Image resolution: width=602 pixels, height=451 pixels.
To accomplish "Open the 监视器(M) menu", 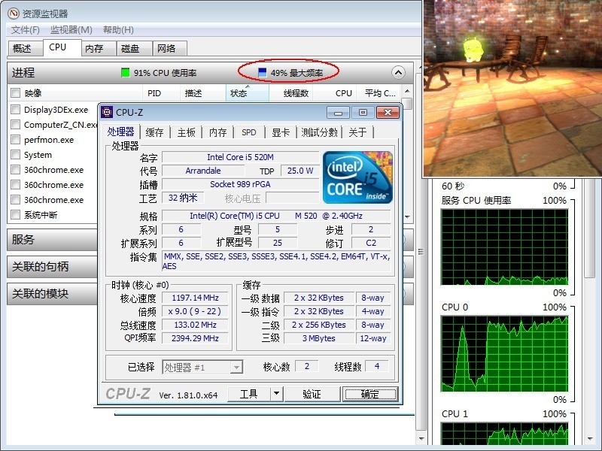I will [71, 30].
